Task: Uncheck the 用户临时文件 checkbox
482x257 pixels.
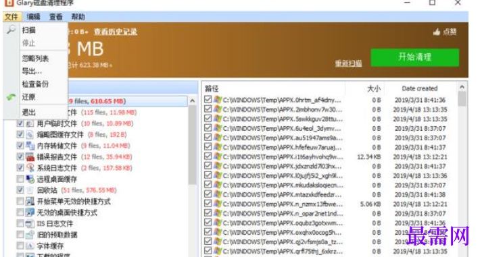Action: coord(20,123)
